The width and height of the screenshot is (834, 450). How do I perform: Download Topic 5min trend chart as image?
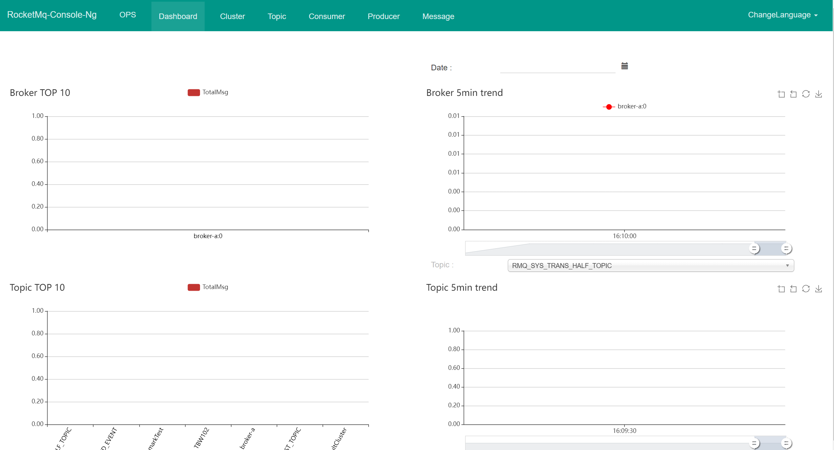pos(819,289)
